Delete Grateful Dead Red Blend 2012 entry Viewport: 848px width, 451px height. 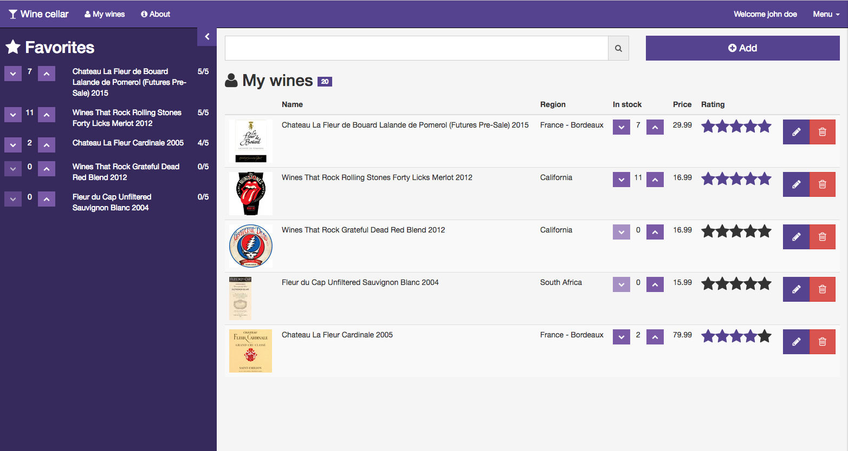click(822, 237)
